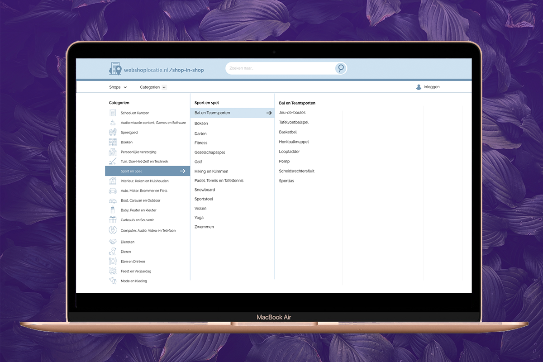Open the Shops dropdown menu
This screenshot has width=543, height=362.
point(118,87)
